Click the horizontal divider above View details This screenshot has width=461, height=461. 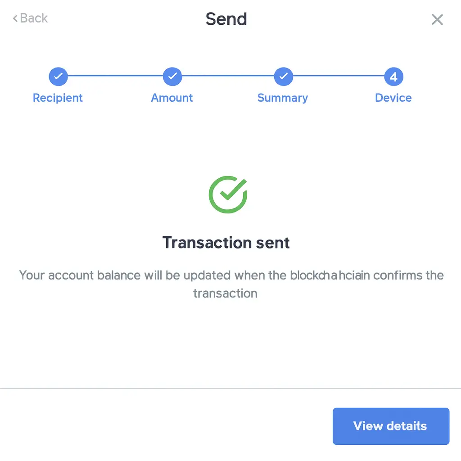[230, 388]
